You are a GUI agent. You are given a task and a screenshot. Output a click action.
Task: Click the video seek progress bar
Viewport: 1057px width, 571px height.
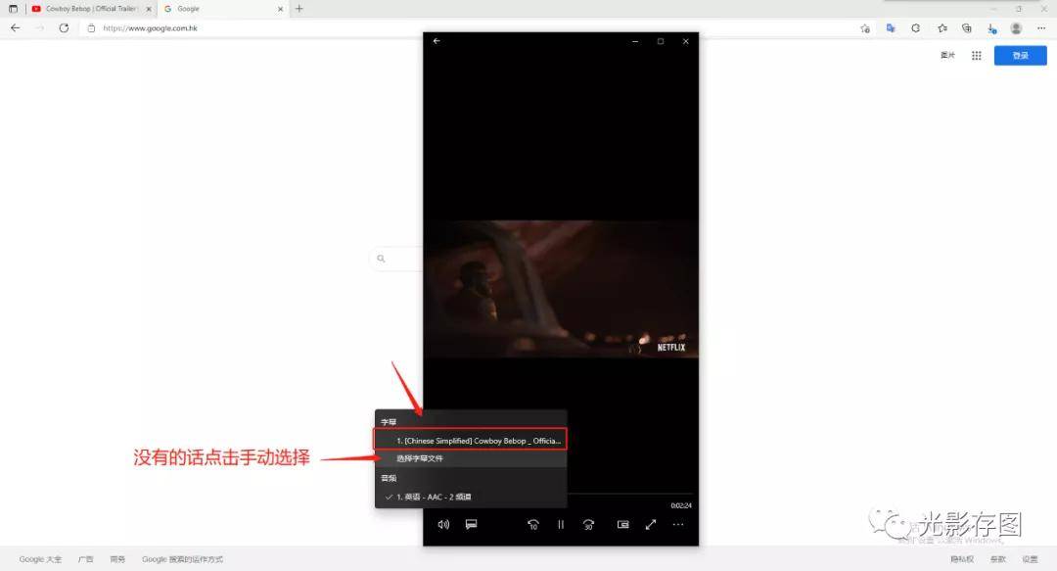tap(626, 494)
